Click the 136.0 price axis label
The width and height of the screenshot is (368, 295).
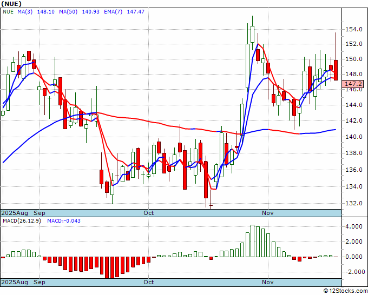point(354,170)
